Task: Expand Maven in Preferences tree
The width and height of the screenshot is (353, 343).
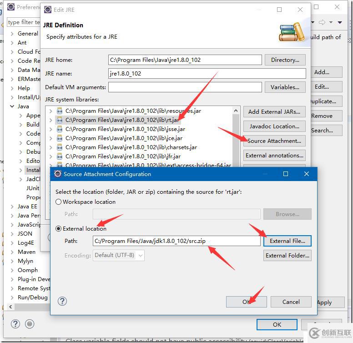Action: pyautogui.click(x=12, y=252)
